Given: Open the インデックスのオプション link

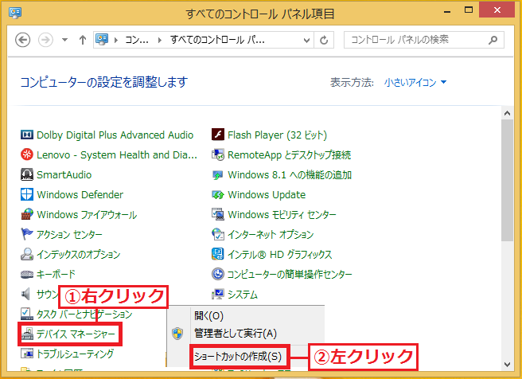Looking at the screenshot, I should pos(79,255).
